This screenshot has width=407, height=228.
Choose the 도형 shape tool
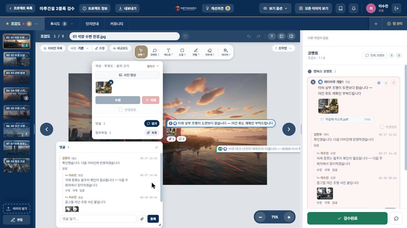click(182, 52)
